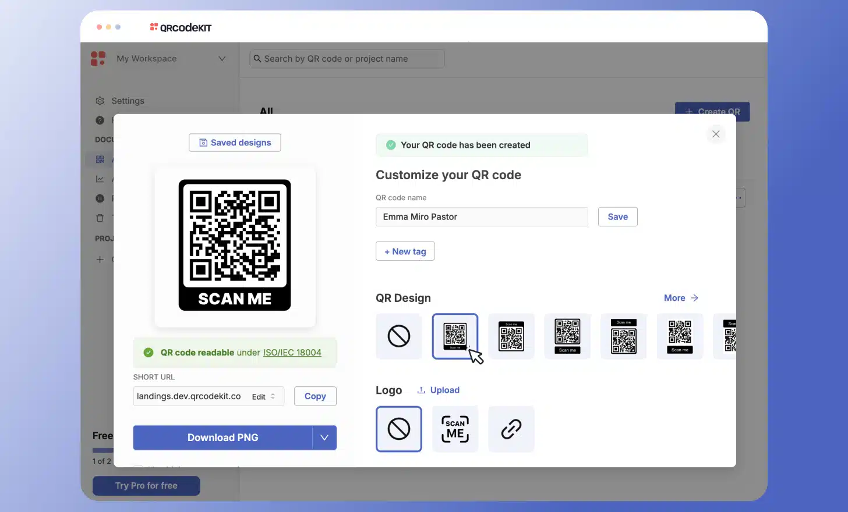
Task: Copy the short URL
Action: [315, 396]
